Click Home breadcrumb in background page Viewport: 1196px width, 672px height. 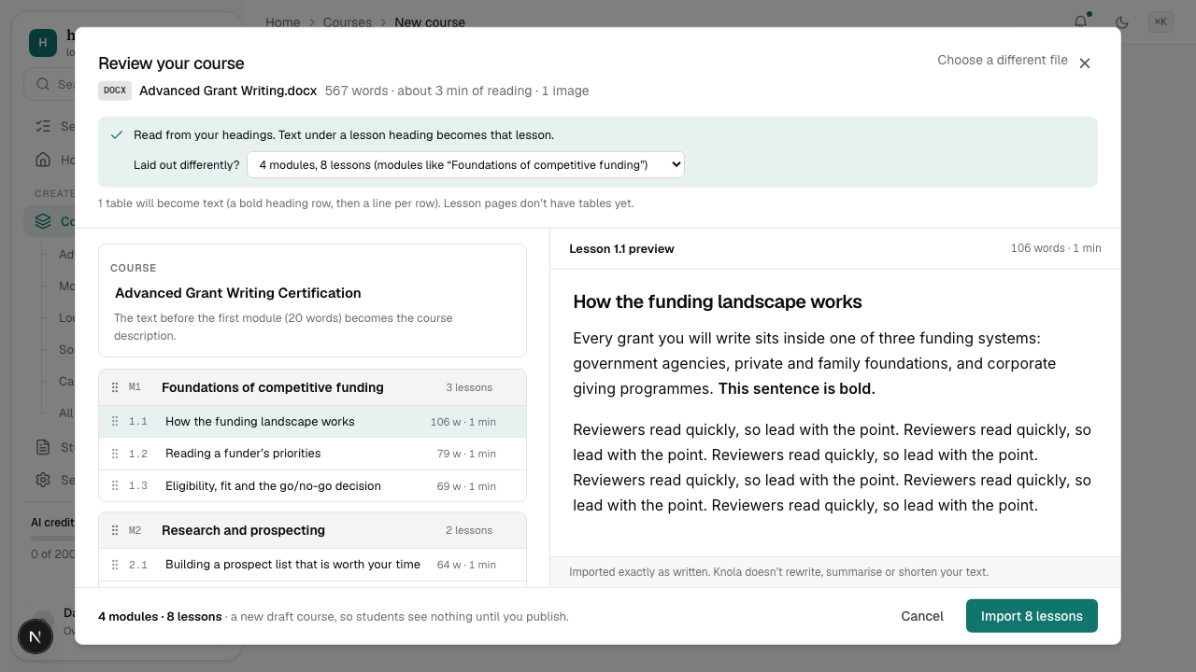point(283,22)
